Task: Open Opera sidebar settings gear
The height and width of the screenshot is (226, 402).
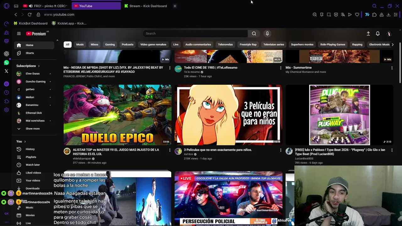Action: 6,110
